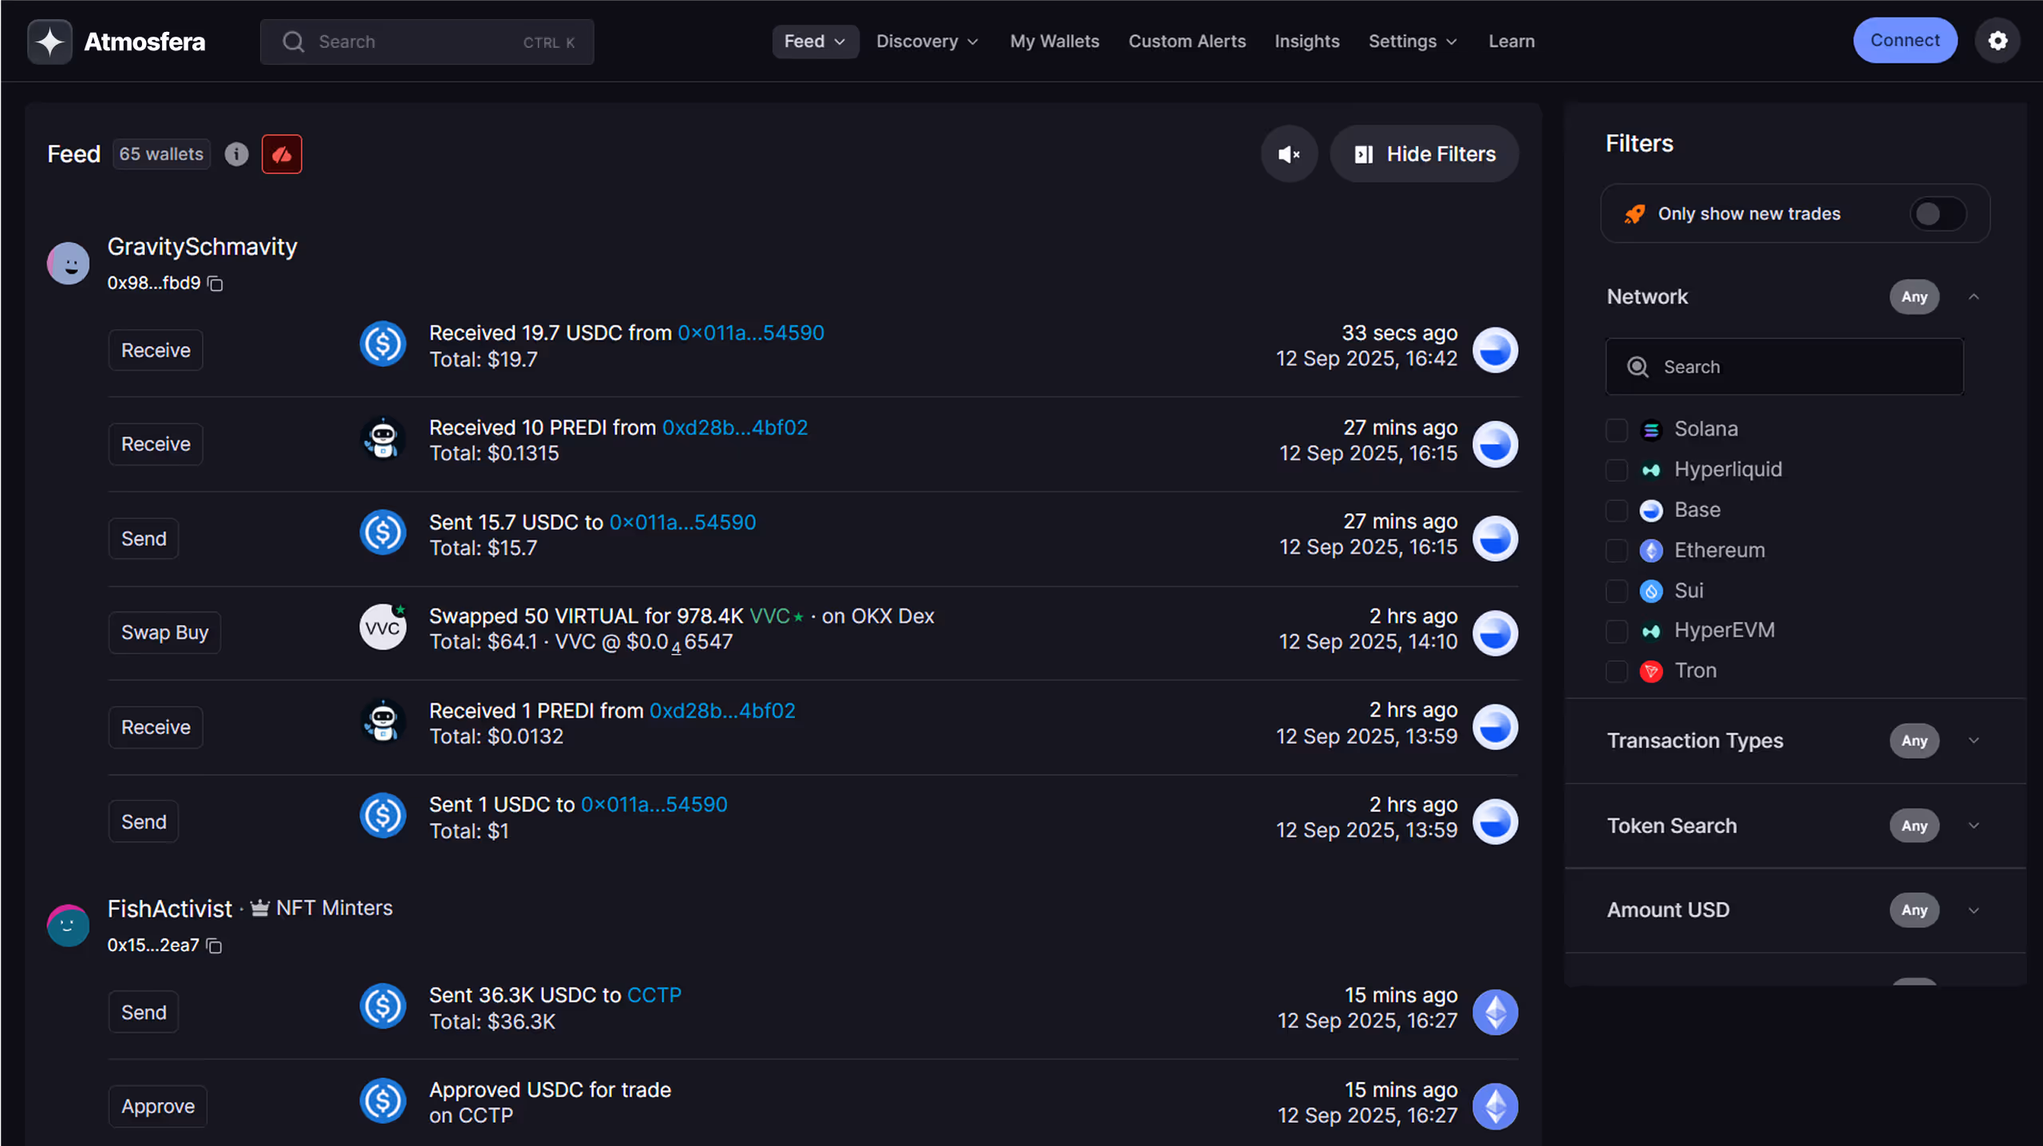Viewport: 2043px width, 1146px height.
Task: Focus the top Search input field
Action: (427, 41)
